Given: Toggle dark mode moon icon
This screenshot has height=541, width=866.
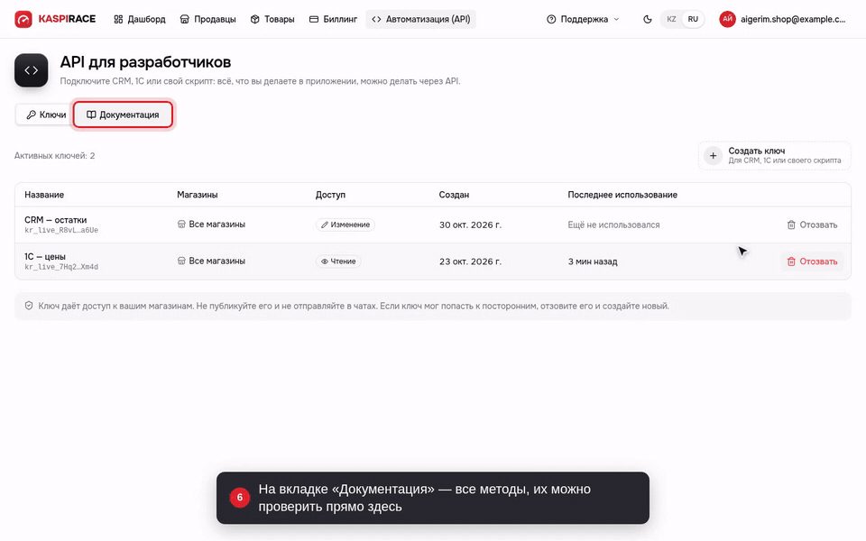Looking at the screenshot, I should point(648,19).
